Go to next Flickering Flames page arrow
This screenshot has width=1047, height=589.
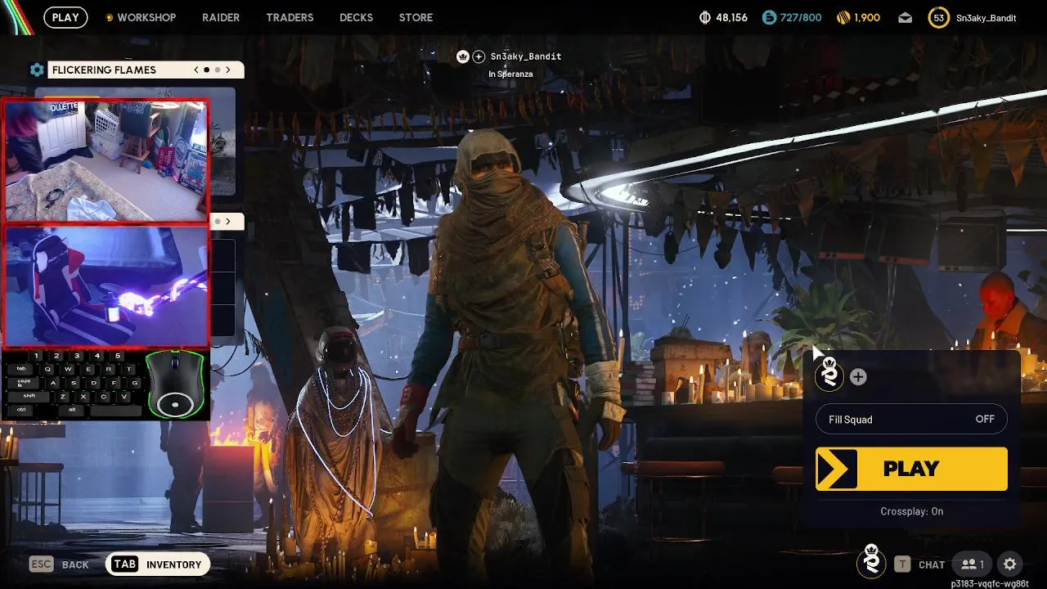tap(228, 70)
